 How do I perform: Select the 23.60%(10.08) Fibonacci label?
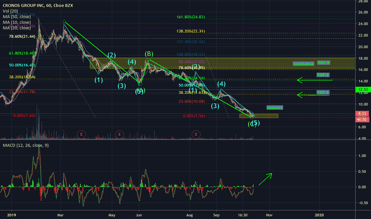point(191,101)
